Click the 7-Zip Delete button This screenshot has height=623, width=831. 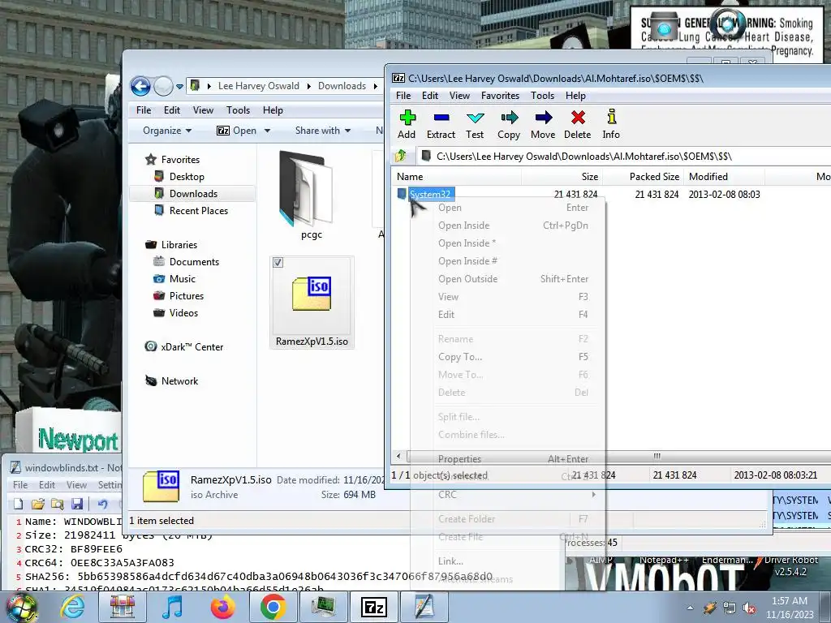(x=578, y=124)
